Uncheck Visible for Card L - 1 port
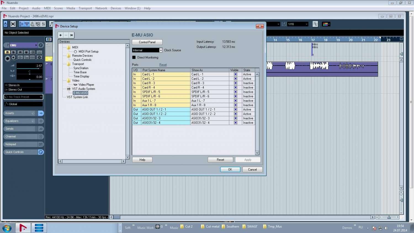Screen dimensions: 414x233 coord(235,74)
